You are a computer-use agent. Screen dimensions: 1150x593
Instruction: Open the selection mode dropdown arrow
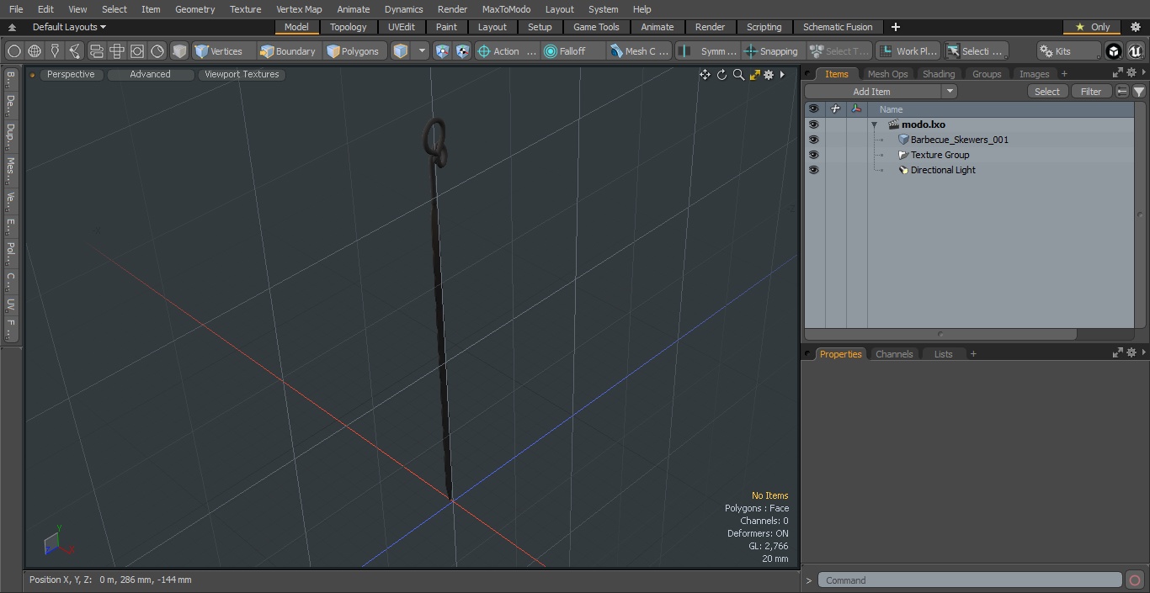coord(422,51)
